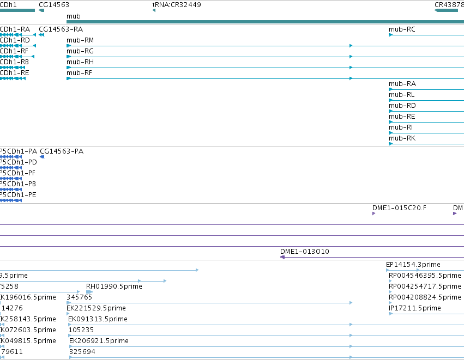Click the 345765 feature label
This screenshot has height=360, width=464.
click(79, 297)
